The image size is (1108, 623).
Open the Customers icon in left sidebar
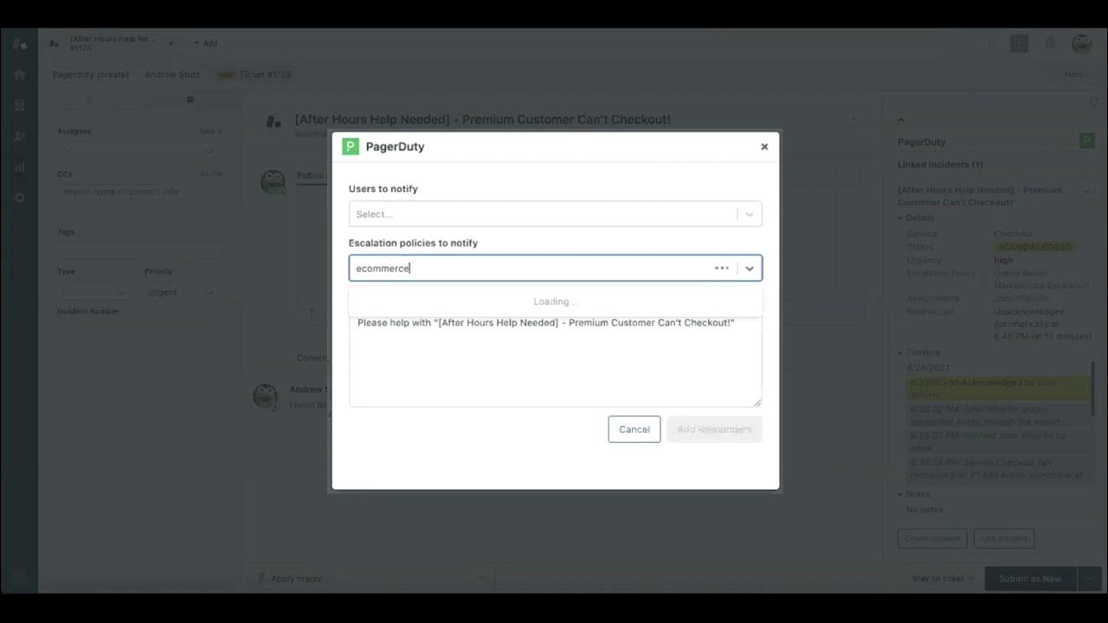tap(19, 136)
